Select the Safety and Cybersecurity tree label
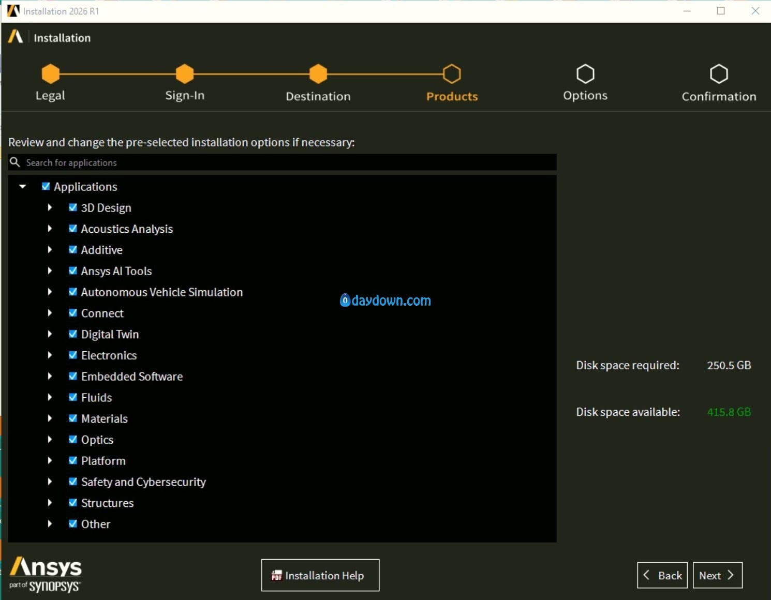Image resolution: width=771 pixels, height=600 pixels. (143, 482)
